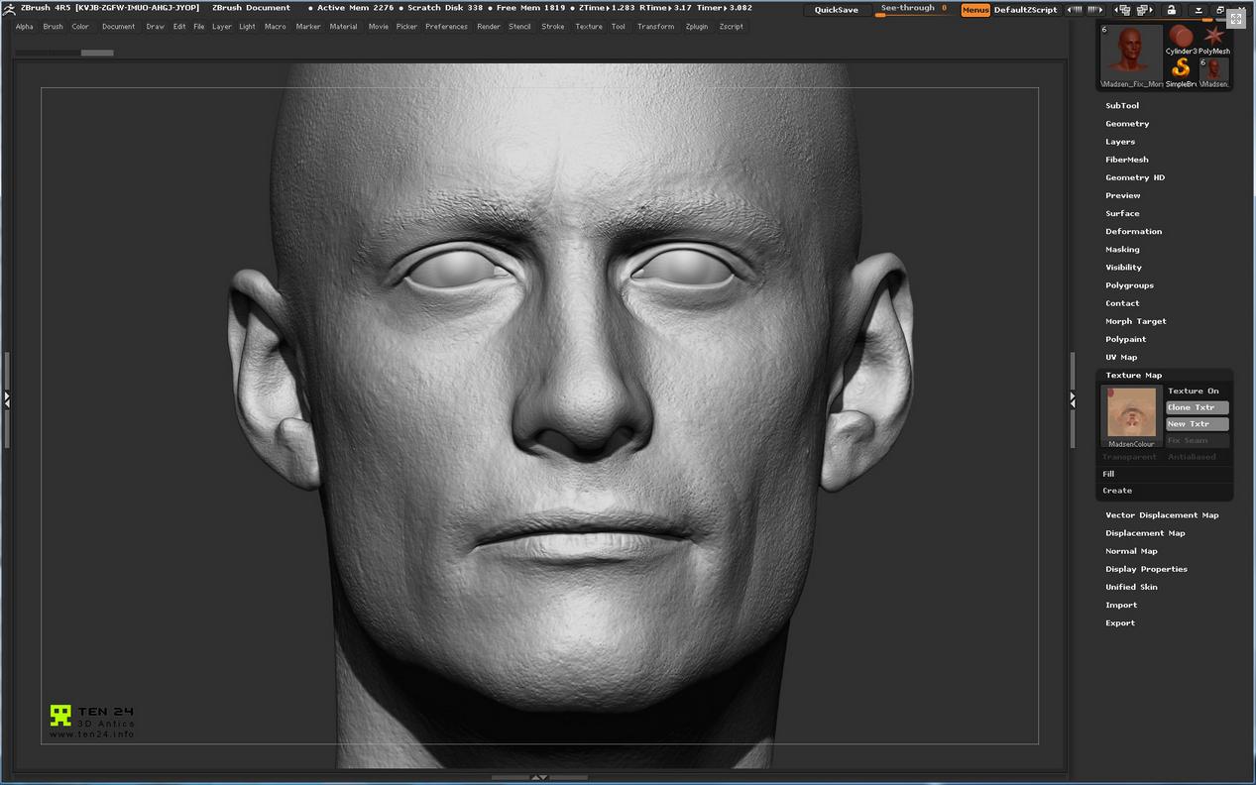Click the lock icon in the title bar
The height and width of the screenshot is (785, 1256).
[1172, 10]
